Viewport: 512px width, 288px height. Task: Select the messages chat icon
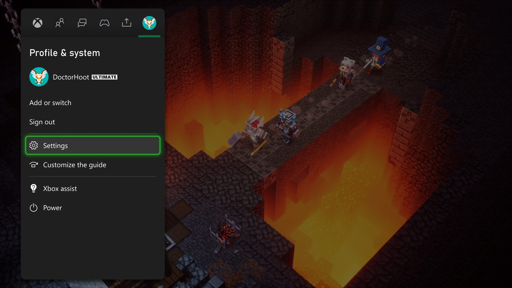coord(82,23)
